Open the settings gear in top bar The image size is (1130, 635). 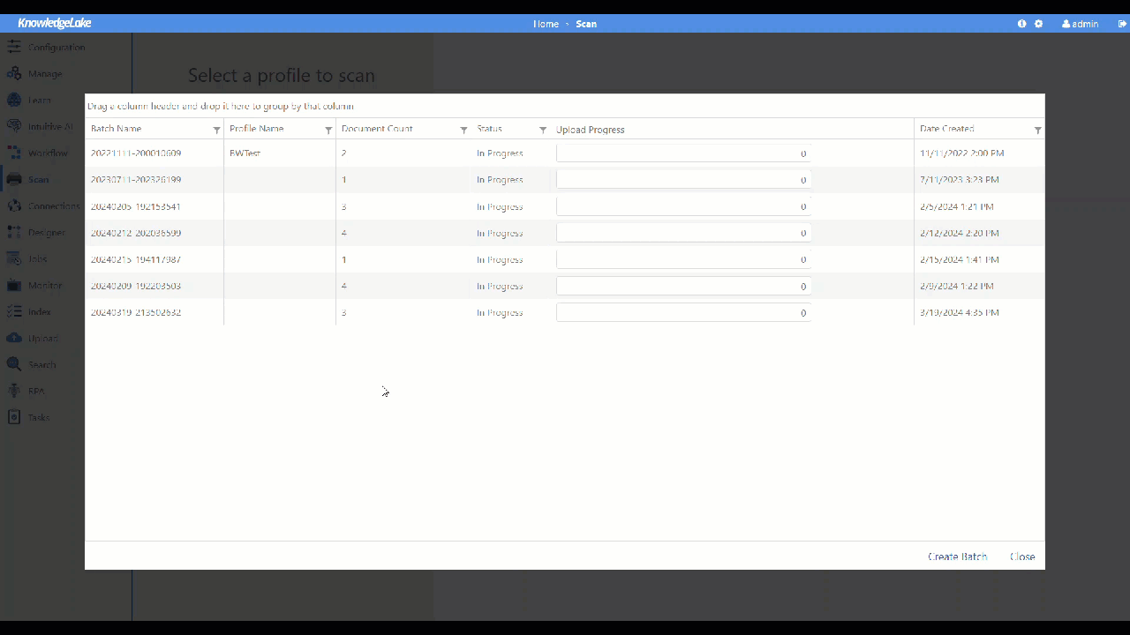[1038, 24]
